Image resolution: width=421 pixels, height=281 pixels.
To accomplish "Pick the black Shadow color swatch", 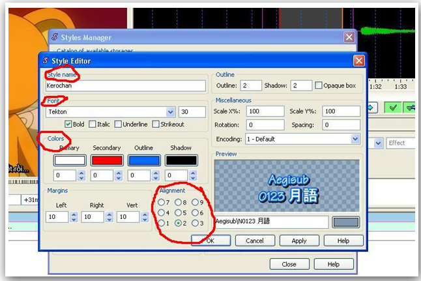I will 181,160.
